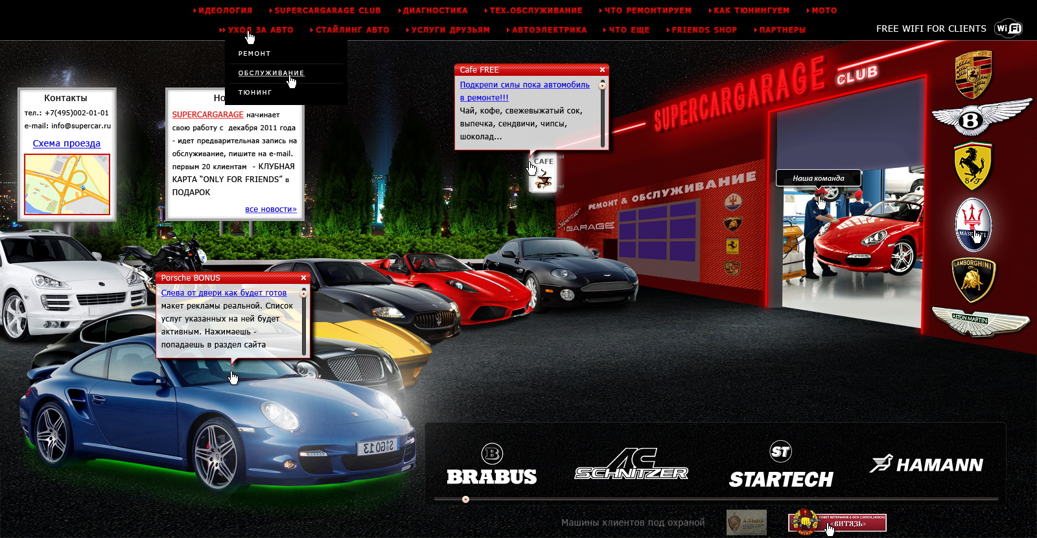Screen dimensions: 1037x538
Task: Click the WiFi icon
Action: click(1008, 29)
